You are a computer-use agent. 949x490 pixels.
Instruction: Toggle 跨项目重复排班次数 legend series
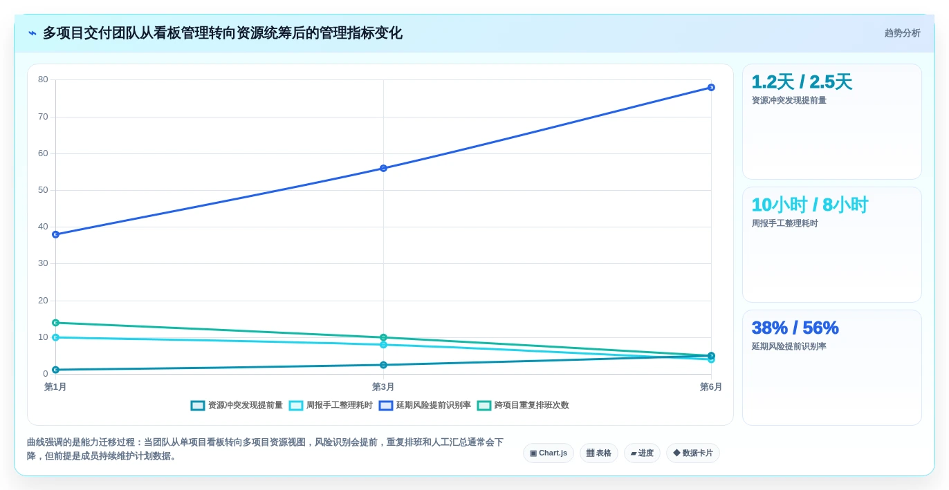[x=523, y=406]
